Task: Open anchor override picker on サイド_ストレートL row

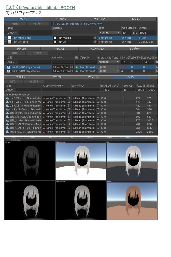Action: 69,102
